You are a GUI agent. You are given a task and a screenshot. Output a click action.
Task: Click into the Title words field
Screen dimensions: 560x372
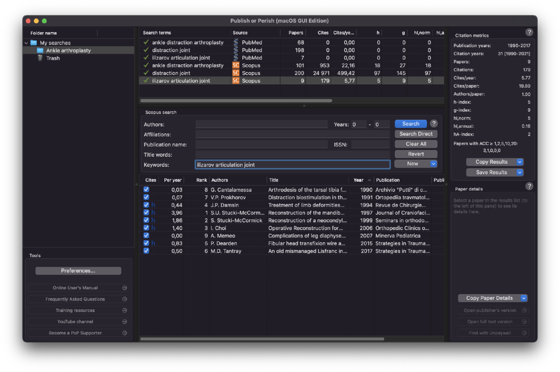pyautogui.click(x=293, y=154)
